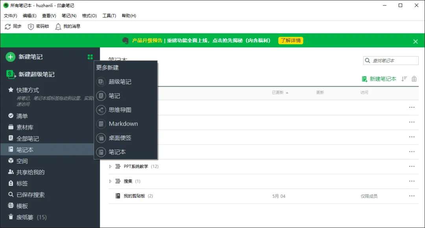This screenshot has width=425, height=228.
Task: Click the 新建超级笔记 label
Action: [x=36, y=74]
